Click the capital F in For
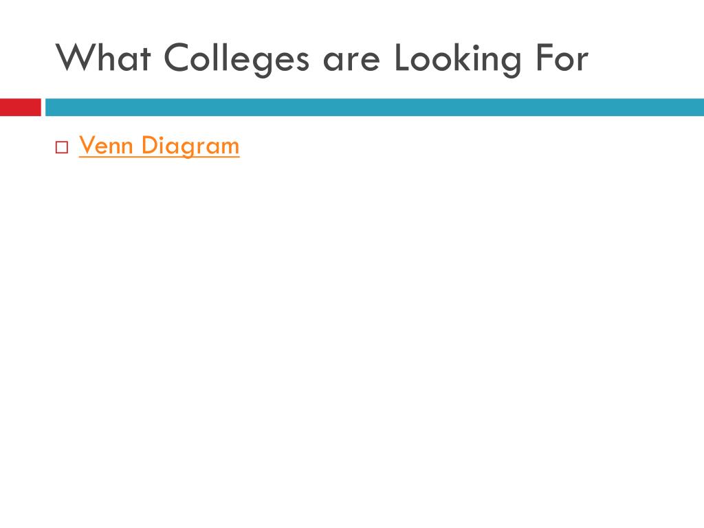704x528 pixels. pyautogui.click(x=543, y=57)
